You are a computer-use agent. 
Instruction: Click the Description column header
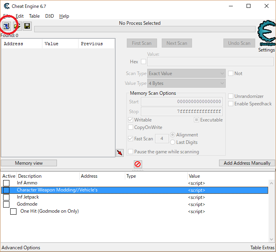[48, 176]
